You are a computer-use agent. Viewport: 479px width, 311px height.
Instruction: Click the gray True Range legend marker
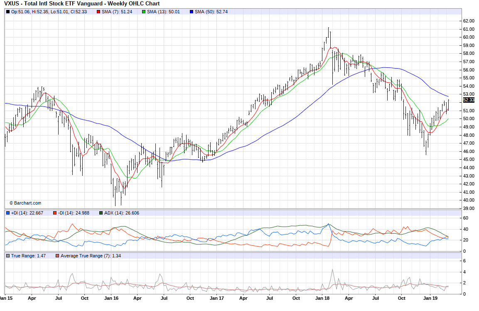click(x=8, y=255)
